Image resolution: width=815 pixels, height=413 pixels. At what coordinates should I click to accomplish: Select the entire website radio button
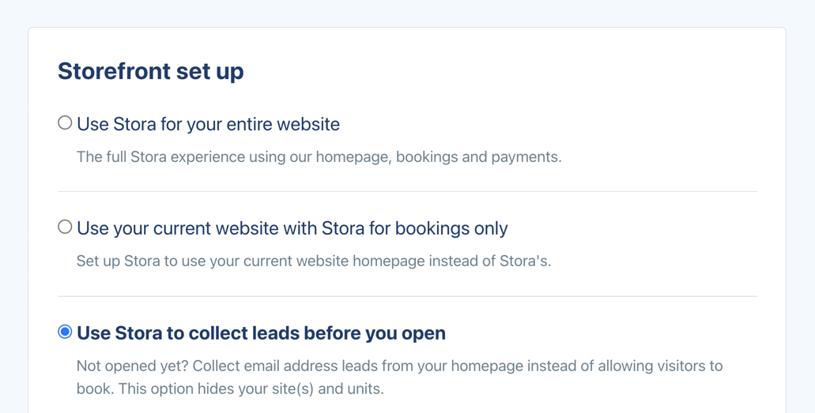pyautogui.click(x=65, y=123)
